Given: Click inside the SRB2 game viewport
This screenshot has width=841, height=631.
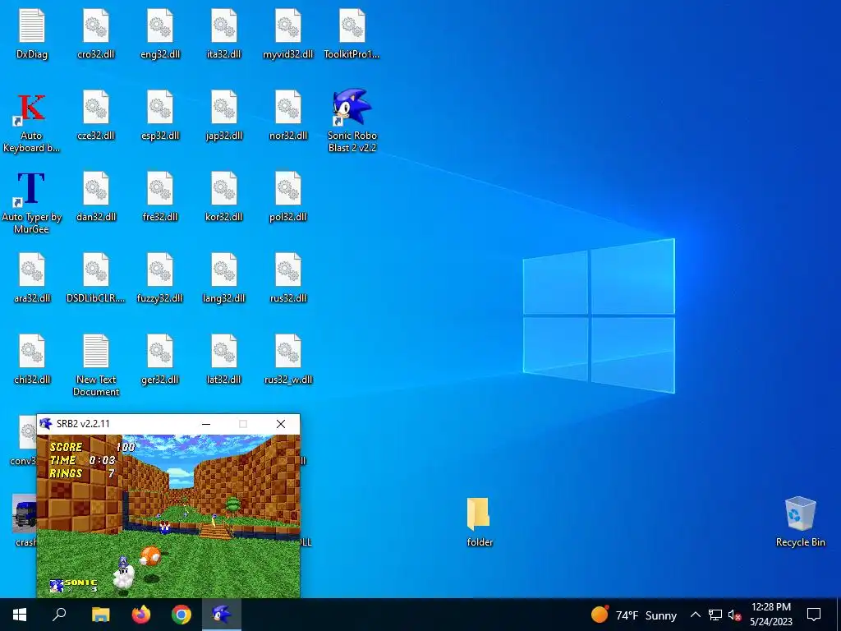Looking at the screenshot, I should click(168, 516).
